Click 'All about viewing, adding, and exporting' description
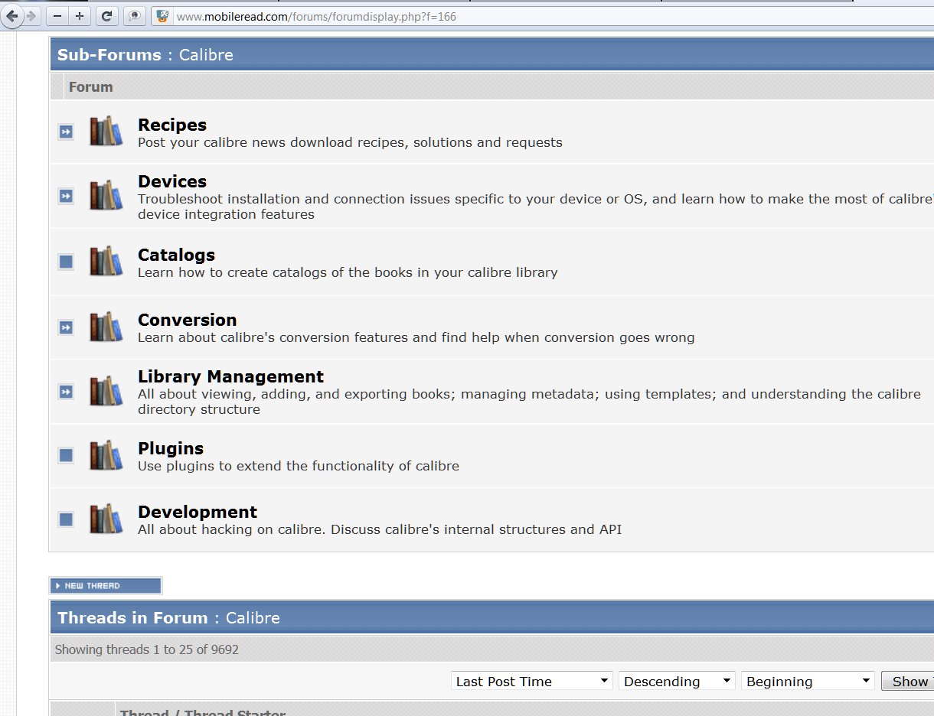The image size is (934, 716). coord(529,402)
